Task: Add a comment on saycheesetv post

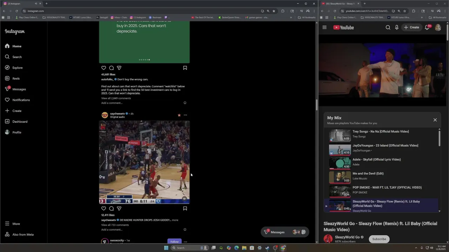Action: point(112,230)
